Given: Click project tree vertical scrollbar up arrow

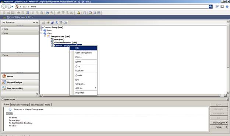Looking at the screenshot, I should [x=228, y=22].
